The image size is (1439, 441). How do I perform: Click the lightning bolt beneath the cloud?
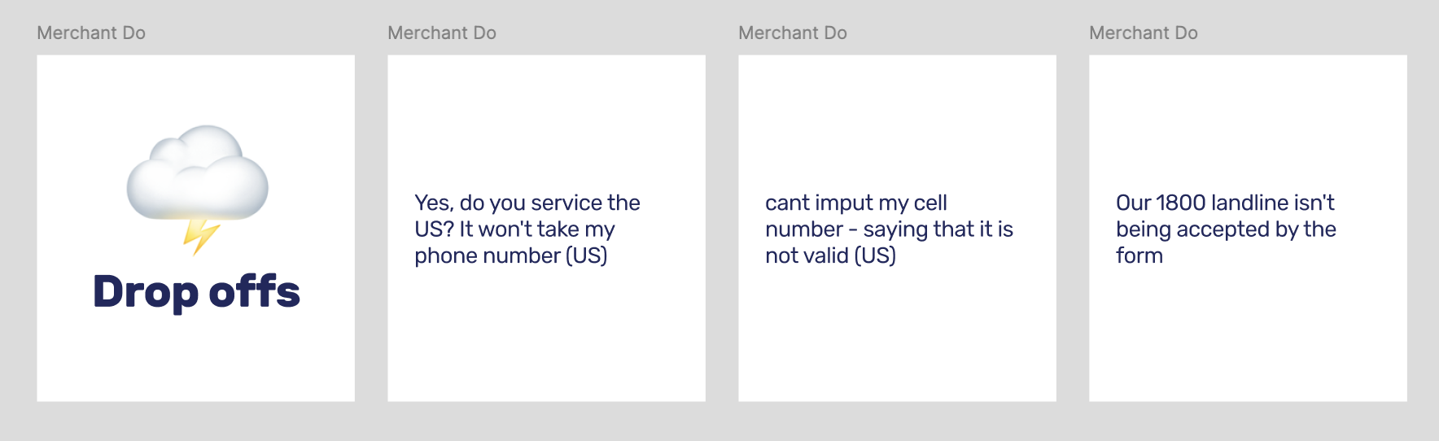coord(199,237)
